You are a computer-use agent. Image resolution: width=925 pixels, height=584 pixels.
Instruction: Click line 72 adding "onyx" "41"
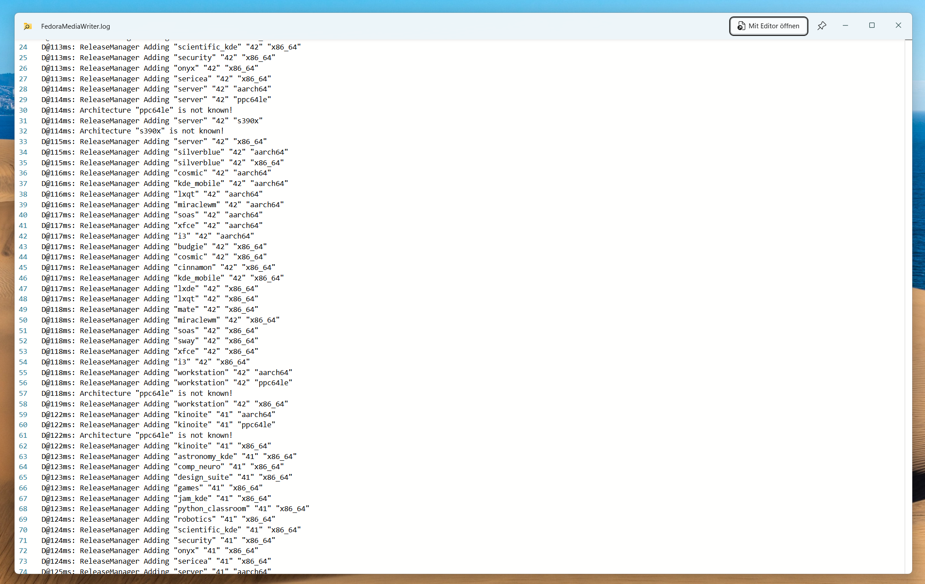coord(150,551)
